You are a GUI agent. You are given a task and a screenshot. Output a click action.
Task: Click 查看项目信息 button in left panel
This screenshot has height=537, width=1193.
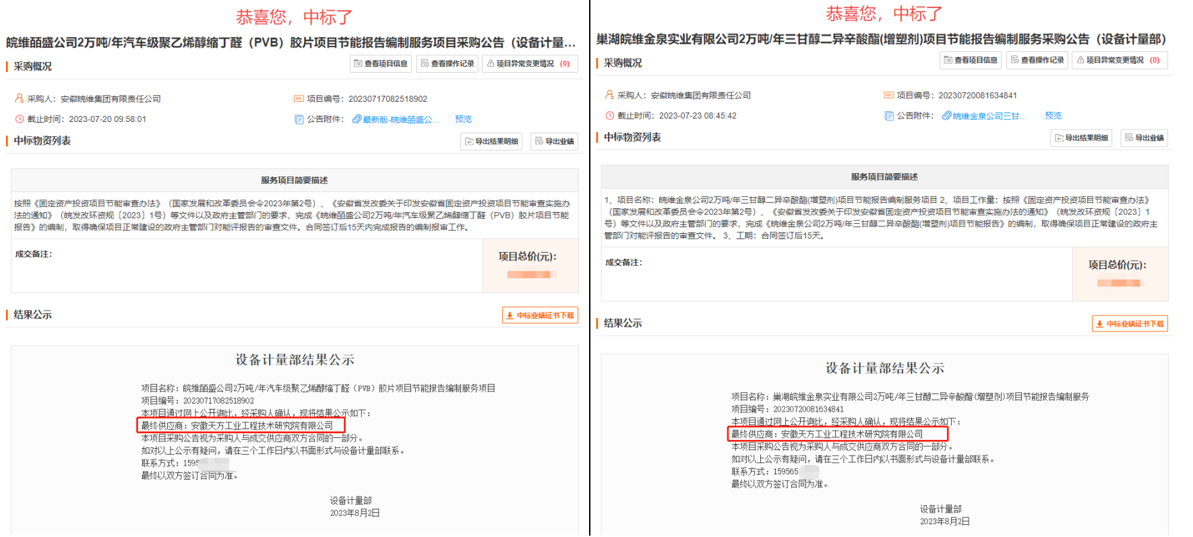point(381,63)
